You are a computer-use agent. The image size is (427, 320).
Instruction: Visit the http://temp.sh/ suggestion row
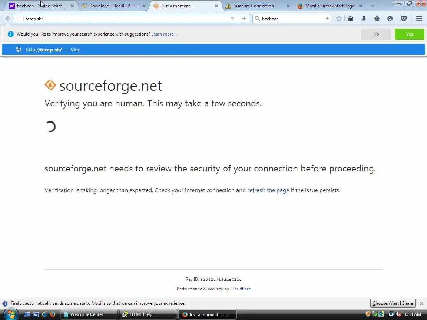213,50
